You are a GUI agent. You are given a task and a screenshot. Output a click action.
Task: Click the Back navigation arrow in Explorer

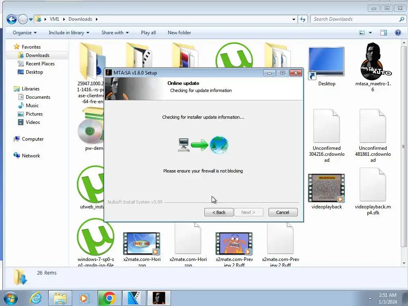coord(12,19)
